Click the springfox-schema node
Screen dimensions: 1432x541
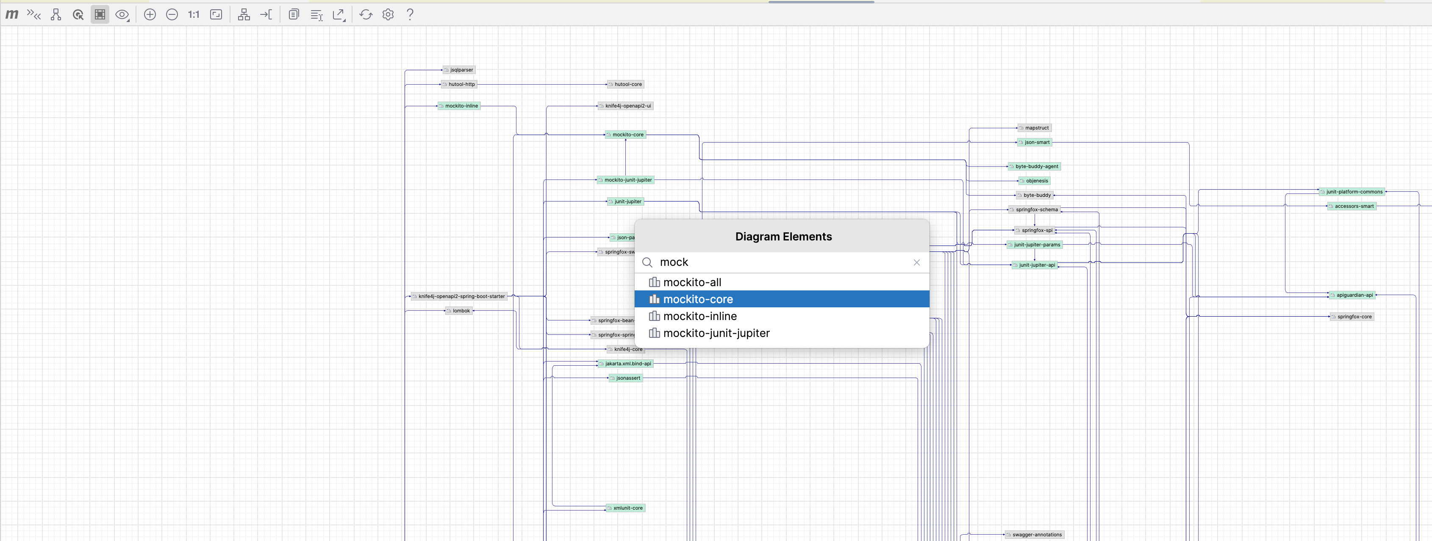tap(1034, 210)
